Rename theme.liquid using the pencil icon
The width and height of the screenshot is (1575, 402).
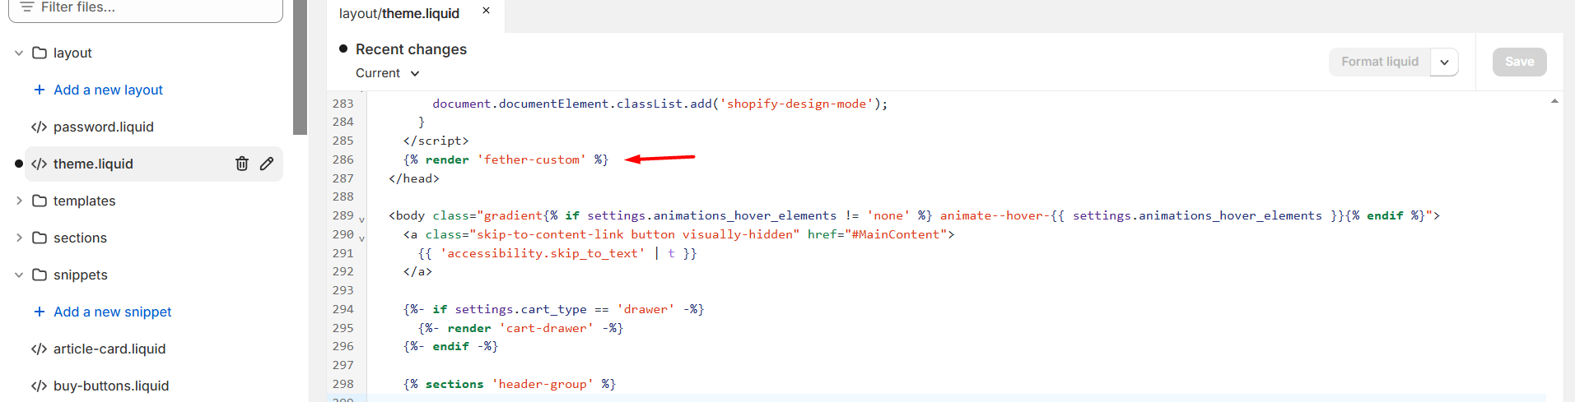pos(267,164)
